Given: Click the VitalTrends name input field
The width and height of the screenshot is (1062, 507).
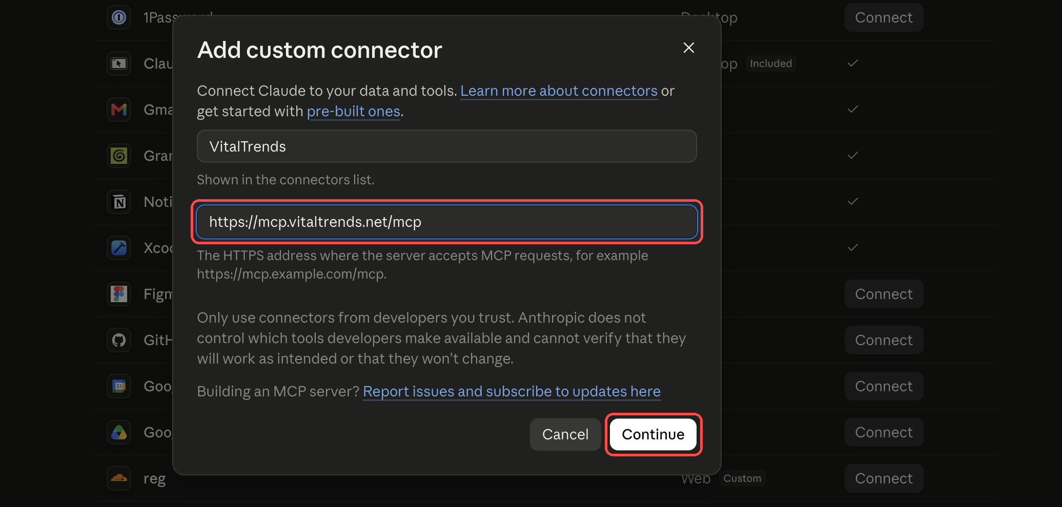Looking at the screenshot, I should click(x=446, y=146).
